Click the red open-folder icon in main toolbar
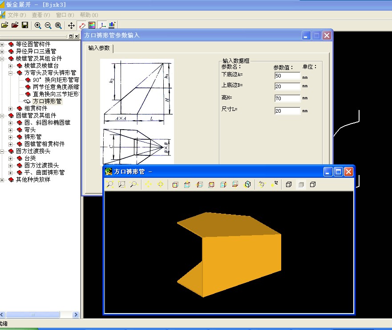The width and height of the screenshot is (392, 330). (15, 25)
